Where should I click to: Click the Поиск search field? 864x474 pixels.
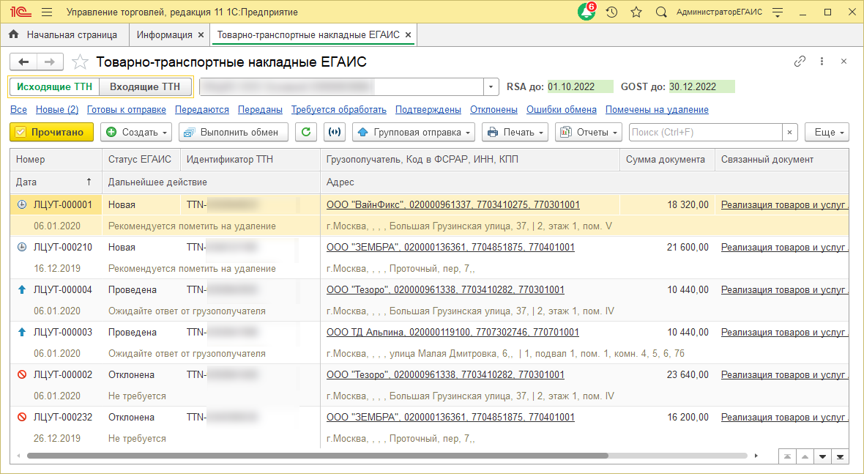point(705,133)
